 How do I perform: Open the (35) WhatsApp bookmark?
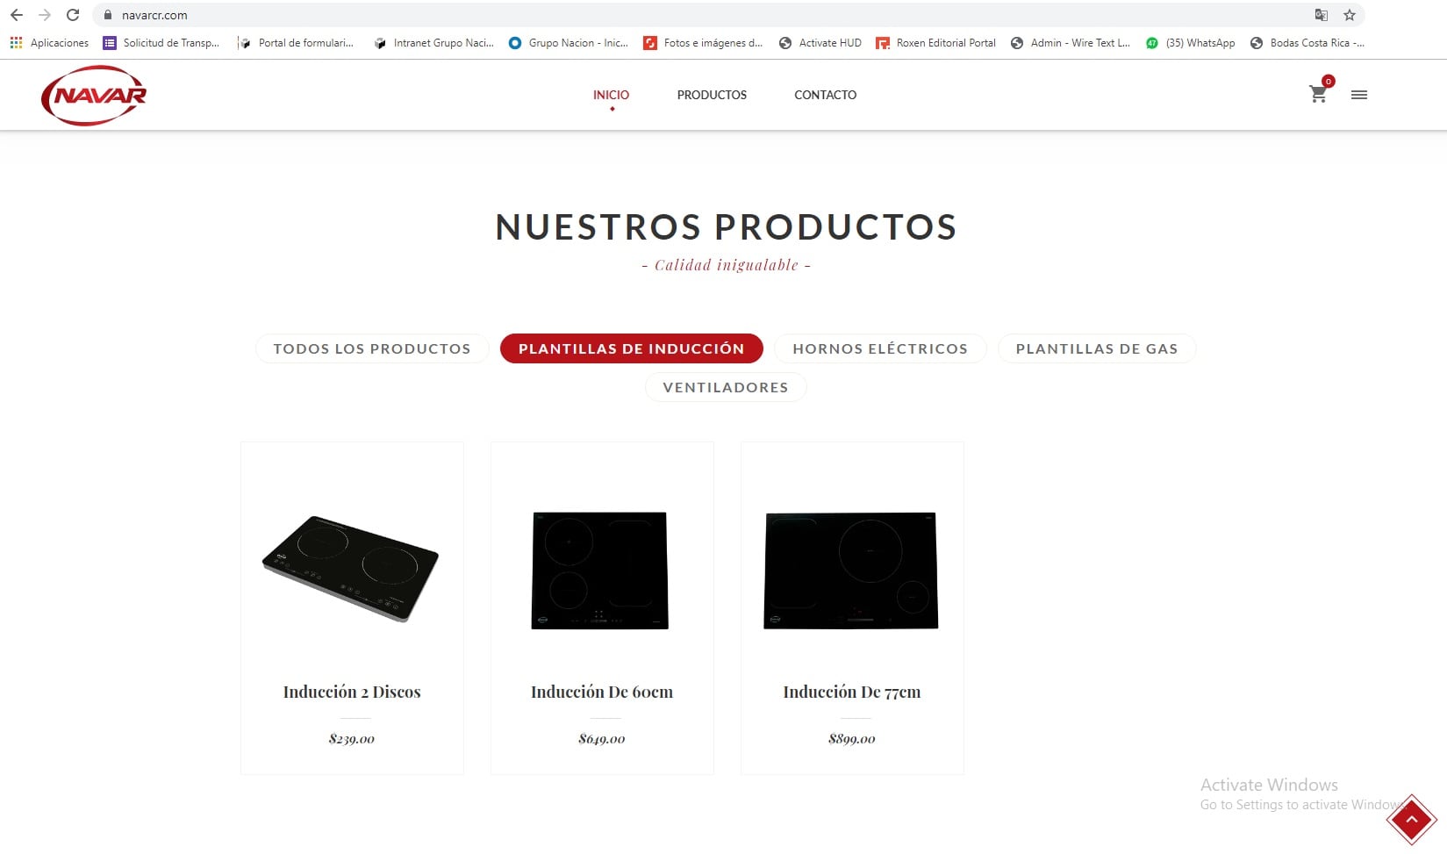(1191, 42)
